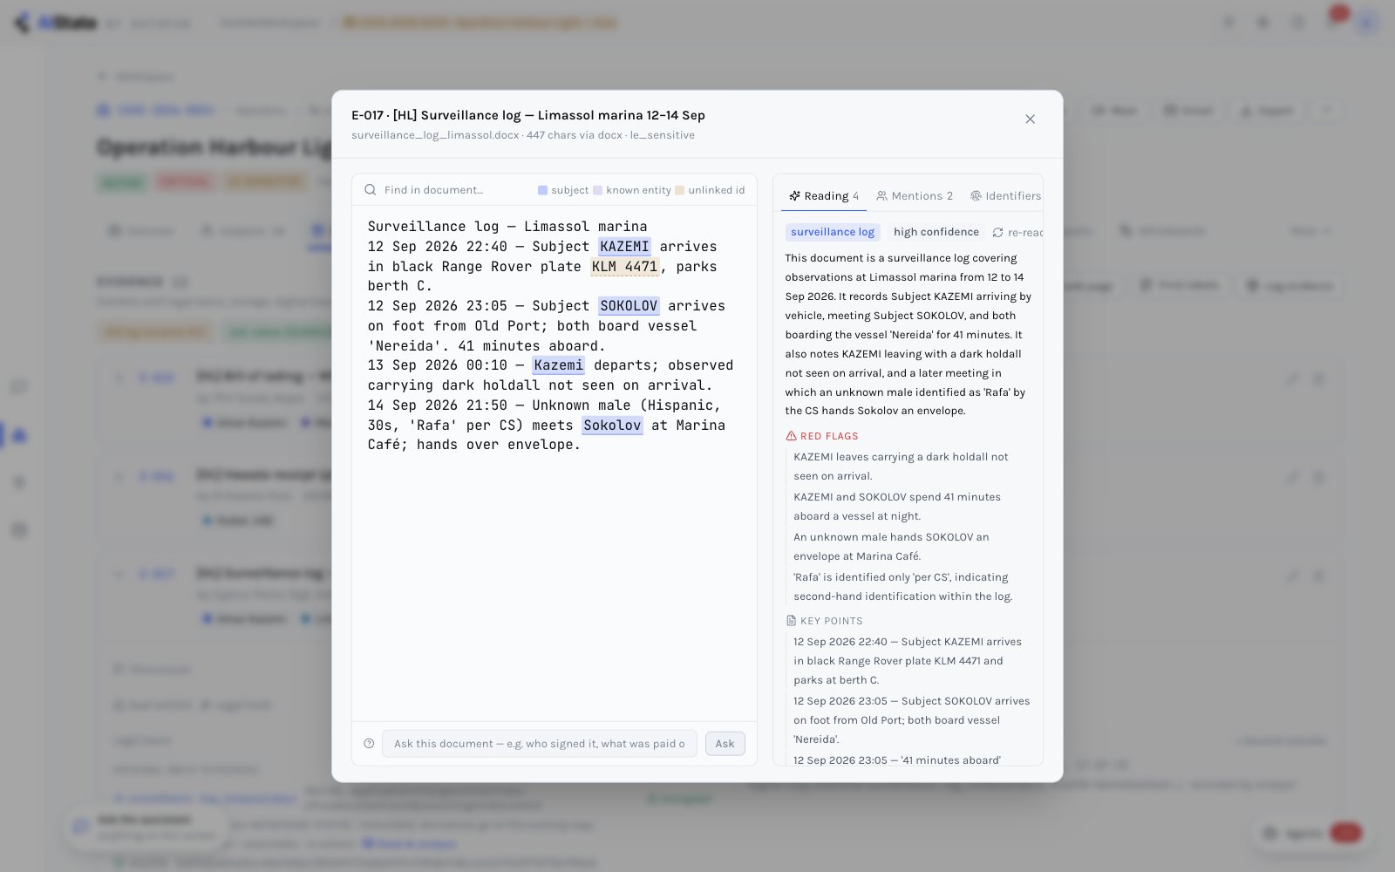Click the help question-mark icon beside Ask field
1395x872 pixels.
tap(369, 744)
